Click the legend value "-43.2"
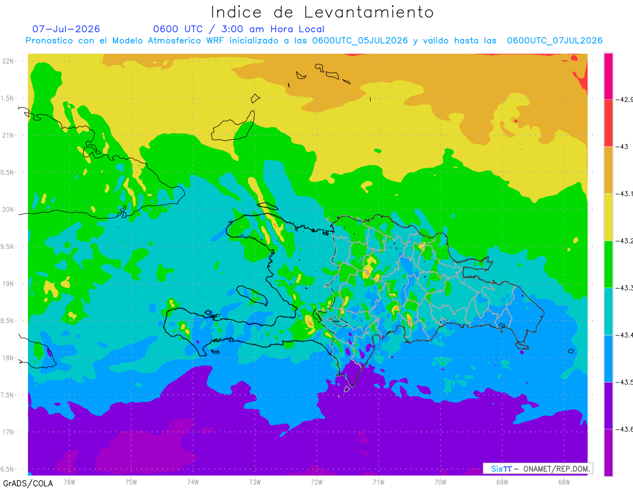This screenshot has height=489, width=633. [x=625, y=241]
